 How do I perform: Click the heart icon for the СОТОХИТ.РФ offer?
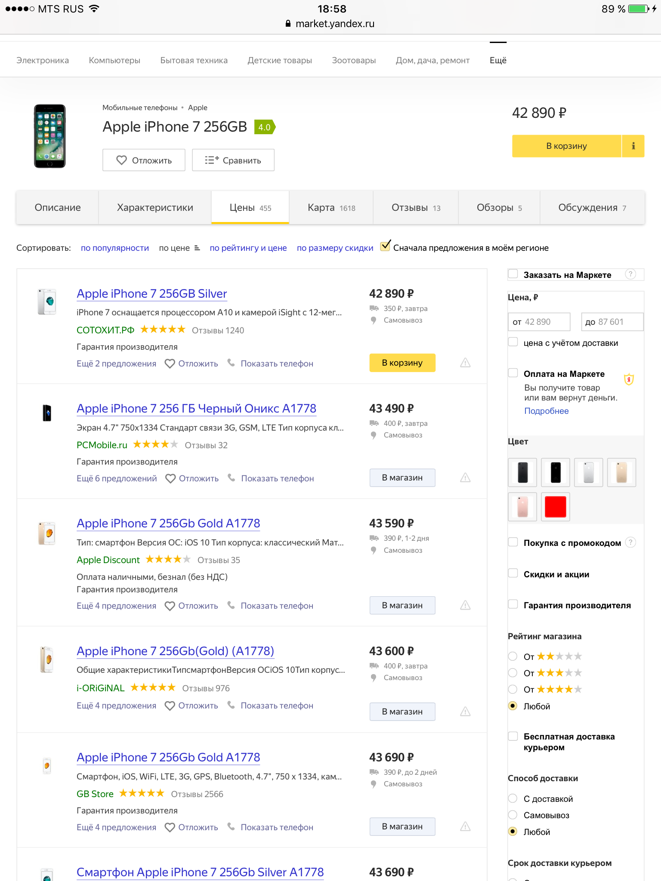tap(170, 363)
